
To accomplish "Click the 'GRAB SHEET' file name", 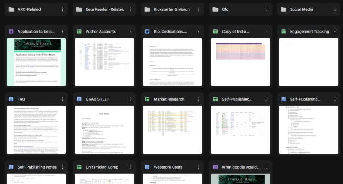I will pos(97,99).
